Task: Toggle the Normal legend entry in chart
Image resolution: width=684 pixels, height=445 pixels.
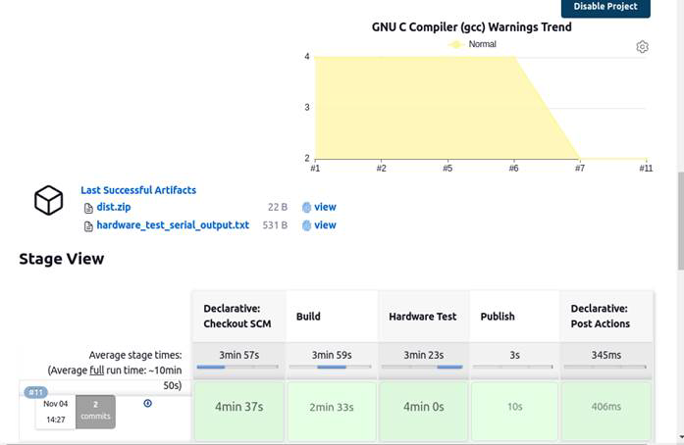Action: 472,44
